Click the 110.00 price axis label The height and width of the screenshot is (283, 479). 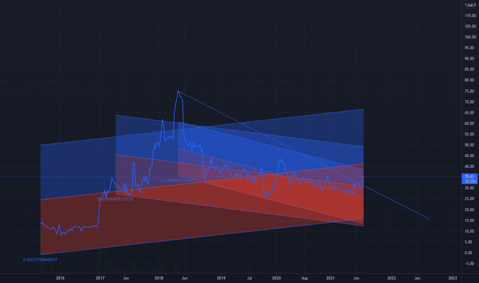[470, 15]
